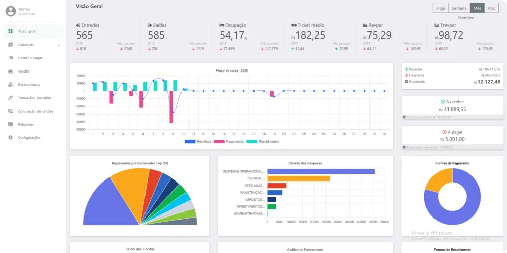Click the Configurações gear icon

coord(11,137)
